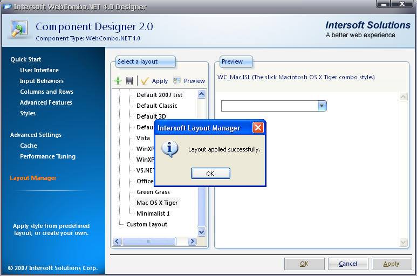Open the Styles page
Screen dimensions: 417x276
click(28, 113)
